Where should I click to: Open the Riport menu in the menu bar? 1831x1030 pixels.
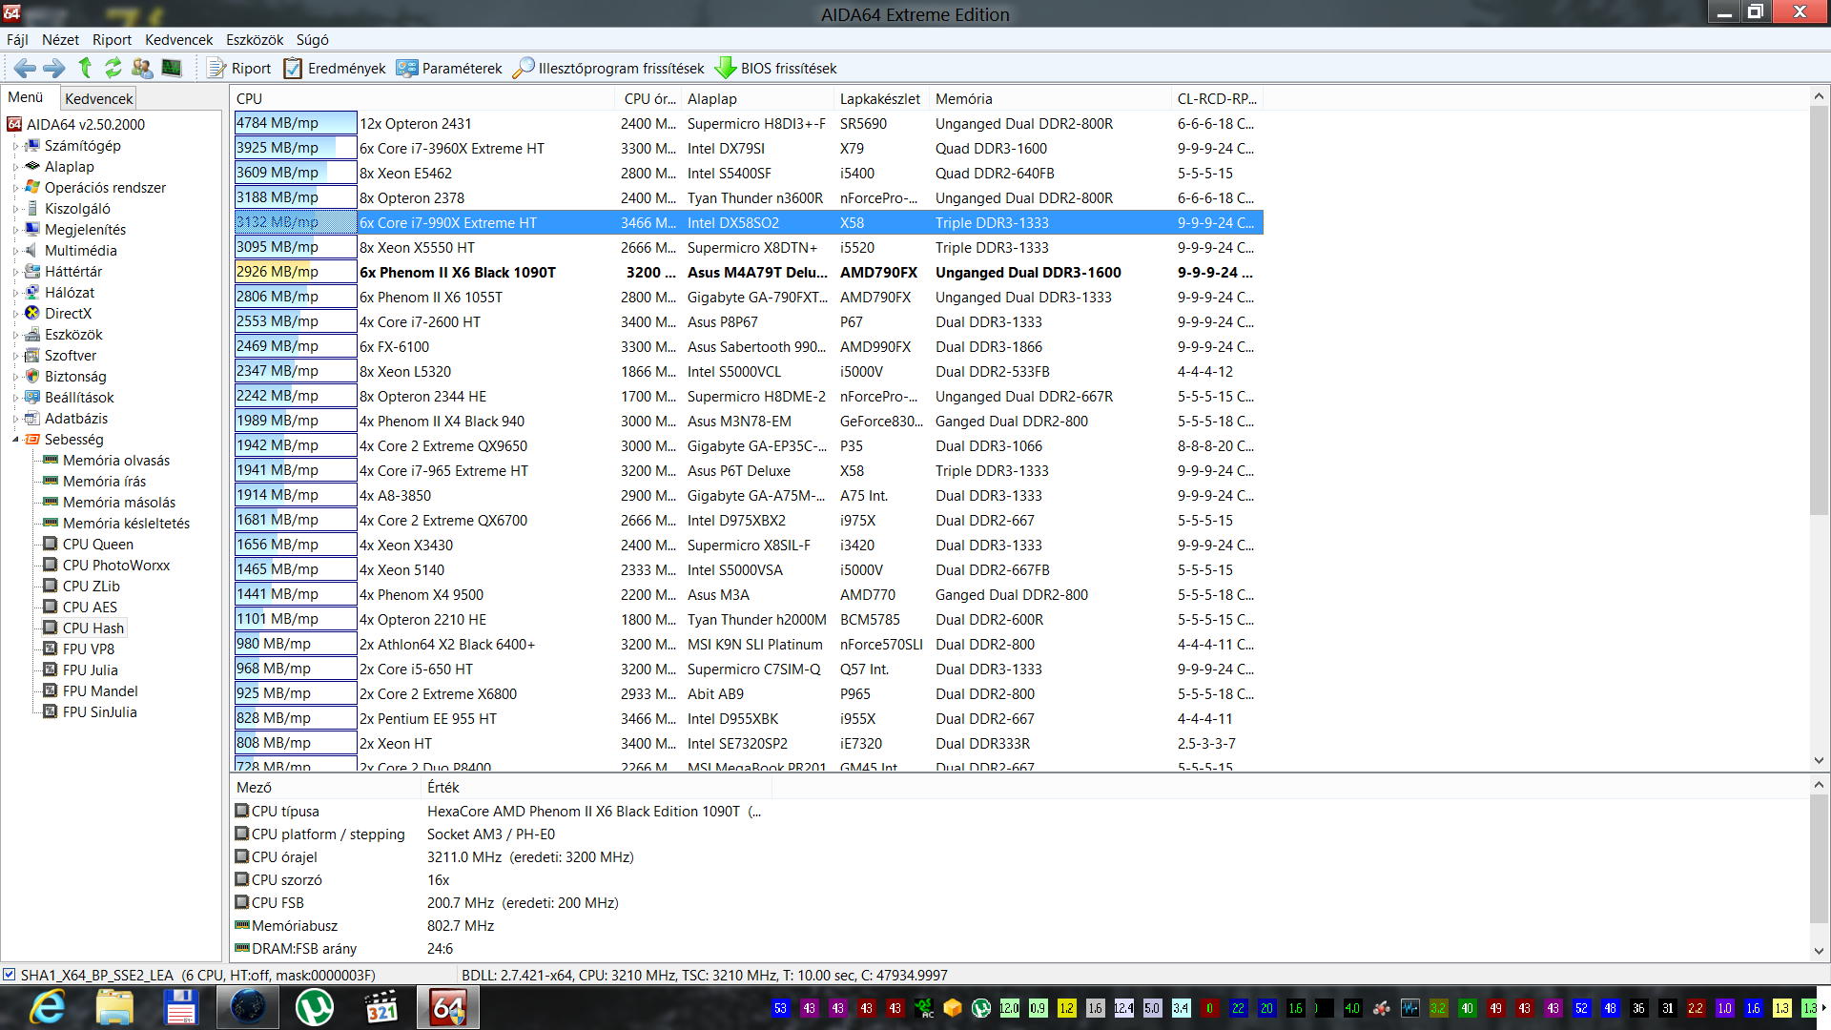[x=112, y=39]
